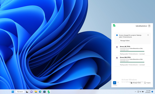Open the Windows Start menu
Image resolution: width=155 pixels, height=94 pixels.
(13, 92)
